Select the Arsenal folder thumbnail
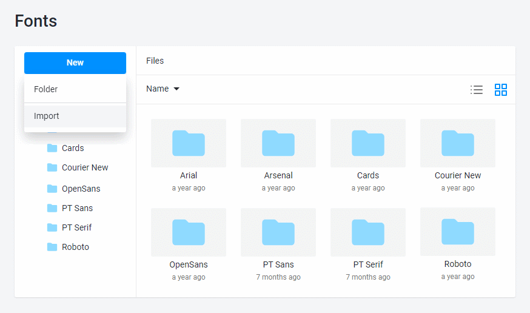Viewport: 530px width, 313px height. (278, 143)
